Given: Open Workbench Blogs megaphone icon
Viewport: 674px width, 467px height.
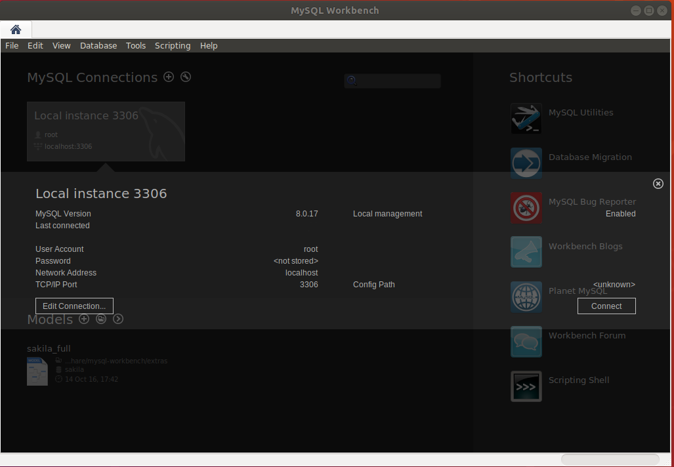Looking at the screenshot, I should [x=526, y=252].
